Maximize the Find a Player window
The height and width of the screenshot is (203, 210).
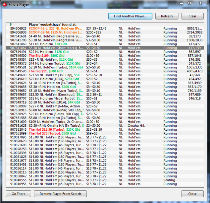pos(189,3)
